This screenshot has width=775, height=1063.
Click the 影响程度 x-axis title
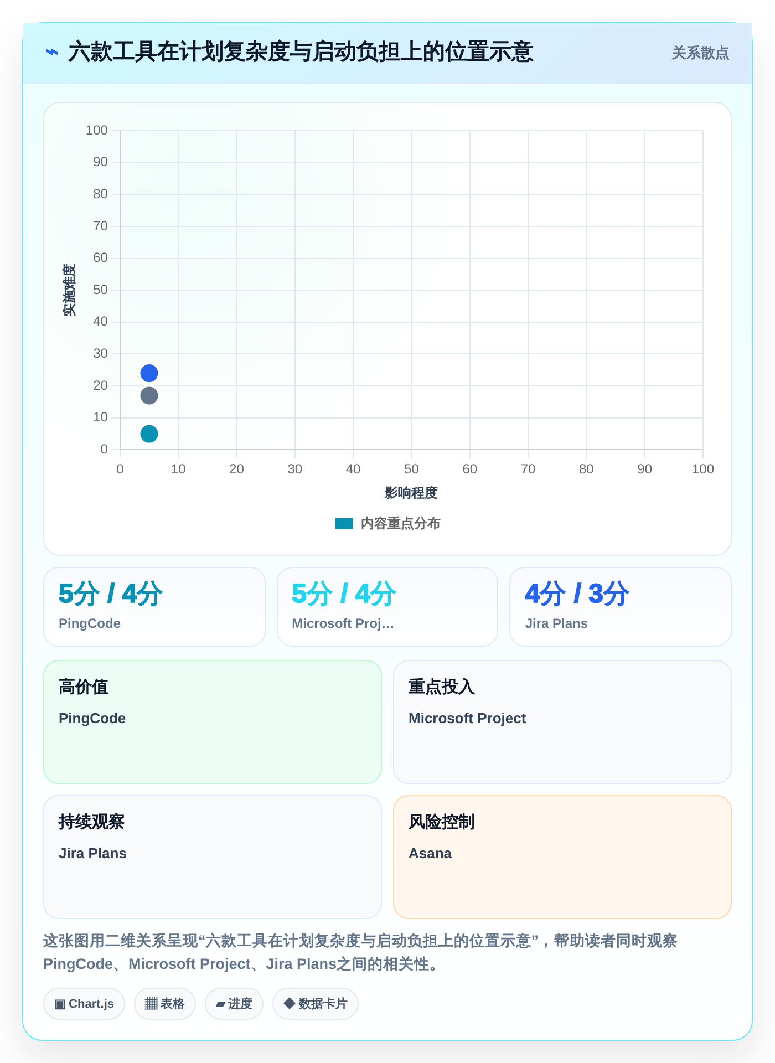pos(411,493)
